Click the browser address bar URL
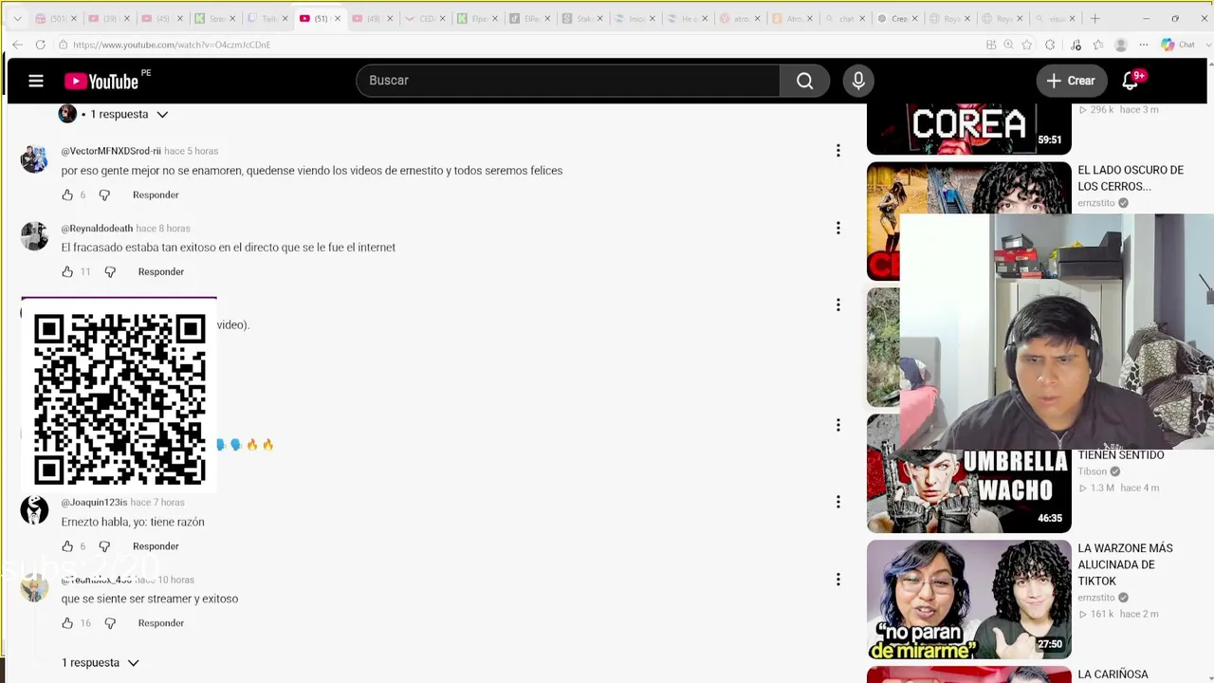1214x683 pixels. (172, 45)
